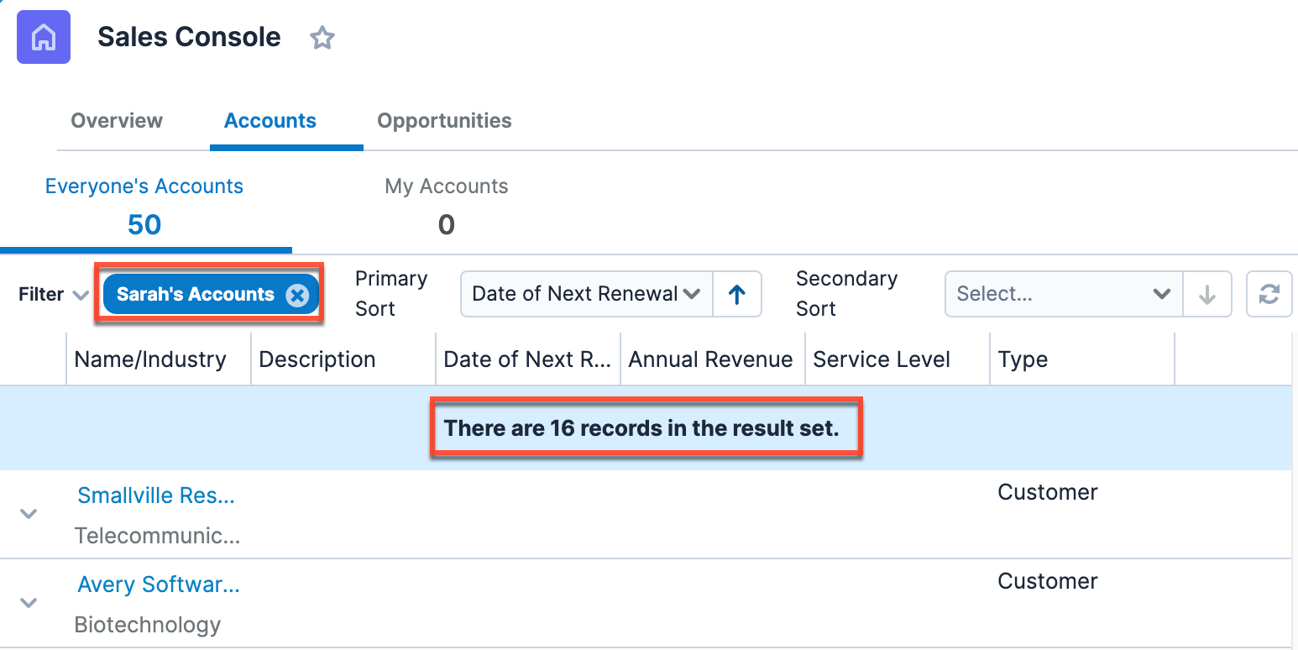
Task: Click the Sales Console home icon
Action: coord(44,38)
